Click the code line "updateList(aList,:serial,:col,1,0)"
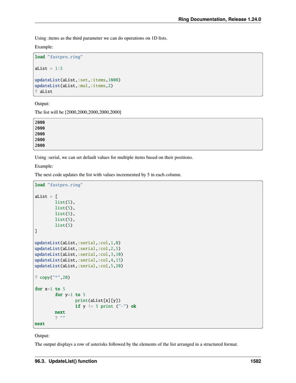This screenshot has height=383, width=296. [77, 243]
